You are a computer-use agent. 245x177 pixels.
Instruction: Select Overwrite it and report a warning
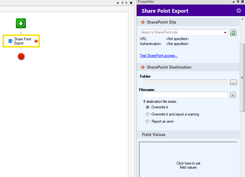[148, 114]
